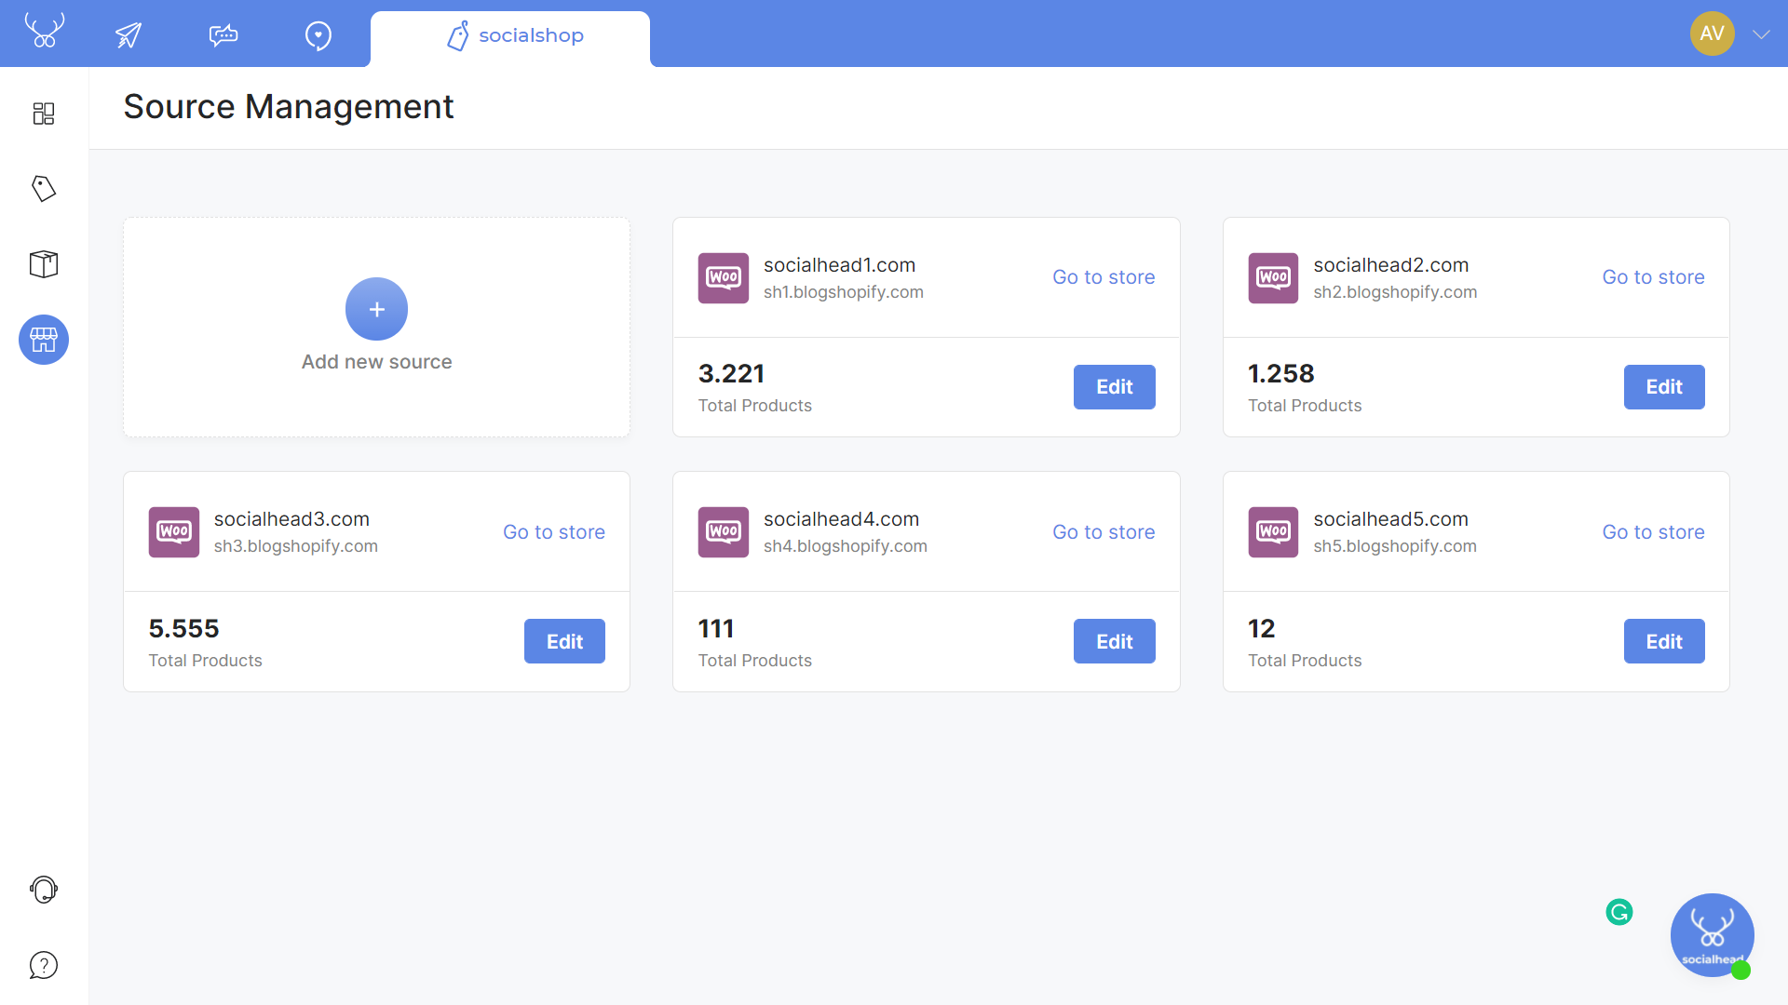Click the Socialhead antler logo in top bar
Screen dimensions: 1788x1005
pyautogui.click(x=44, y=31)
